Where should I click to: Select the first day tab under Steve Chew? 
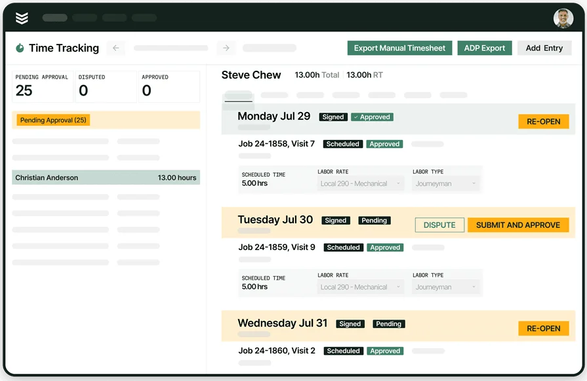click(x=238, y=95)
